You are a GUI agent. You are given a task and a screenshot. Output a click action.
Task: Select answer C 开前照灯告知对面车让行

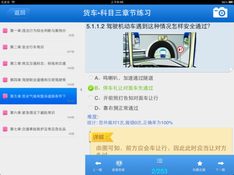click(123, 98)
